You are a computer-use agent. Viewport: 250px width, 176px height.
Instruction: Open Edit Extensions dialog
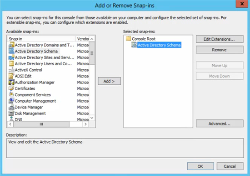[220, 39]
